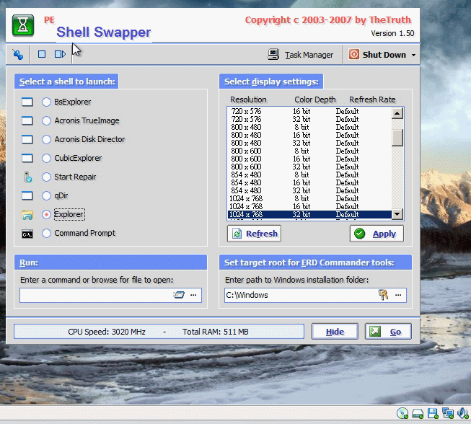Click the network computers status icon
Screen dimensions: 471x424
tap(448, 413)
